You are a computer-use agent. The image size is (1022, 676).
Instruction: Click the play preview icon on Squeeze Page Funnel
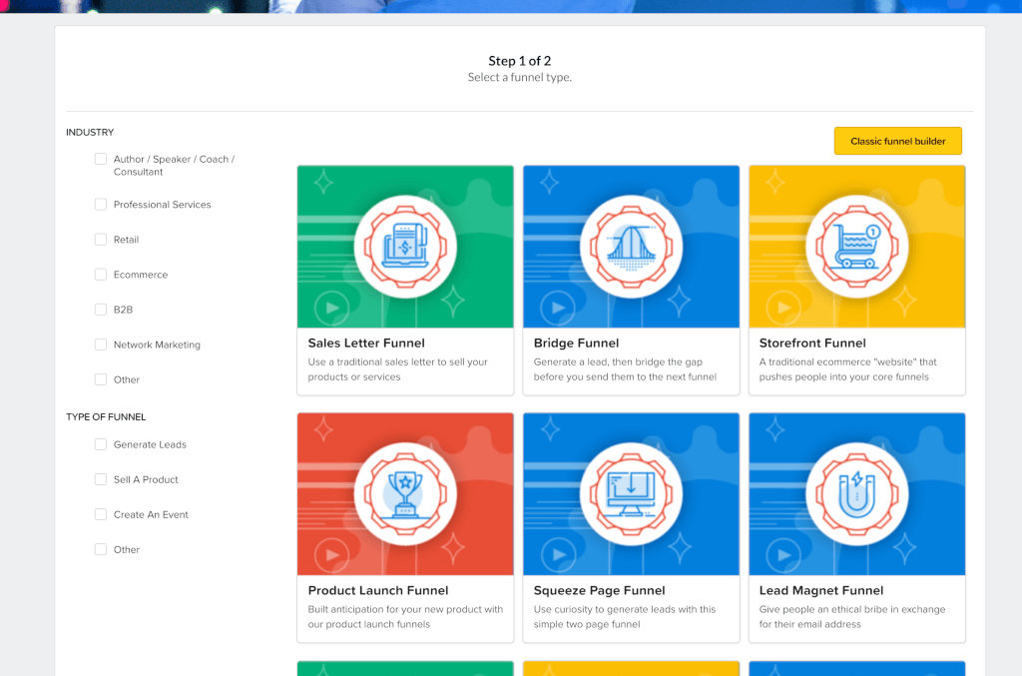pos(556,555)
